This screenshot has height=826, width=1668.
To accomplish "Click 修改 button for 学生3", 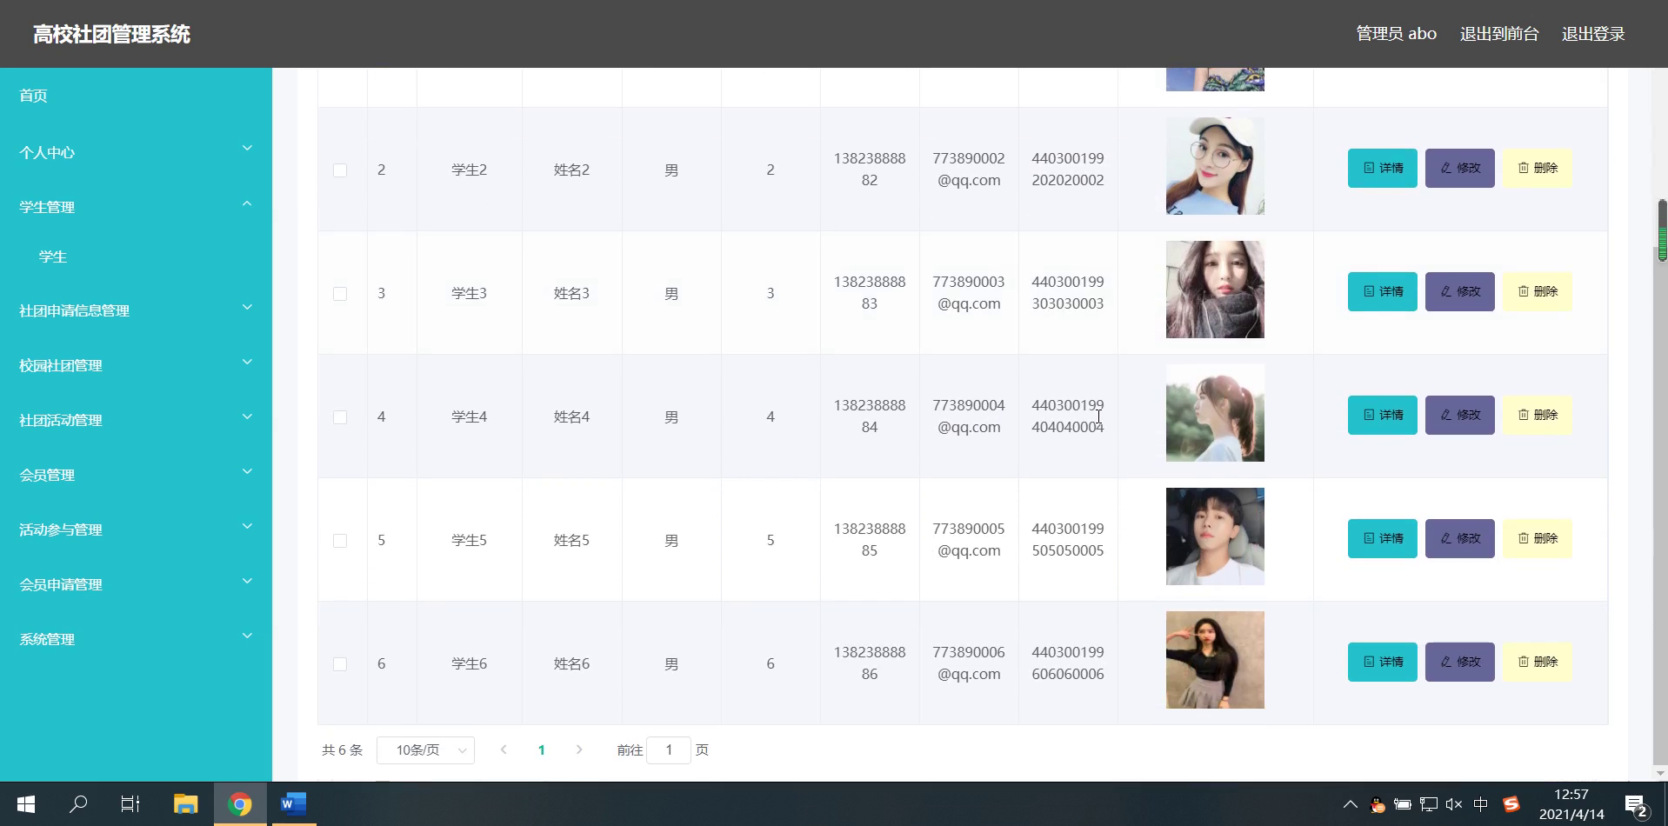I will 1460,291.
